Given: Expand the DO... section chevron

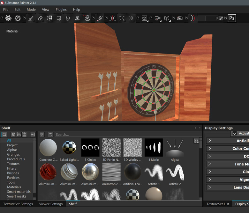Looking at the screenshot, I should coord(210,156).
